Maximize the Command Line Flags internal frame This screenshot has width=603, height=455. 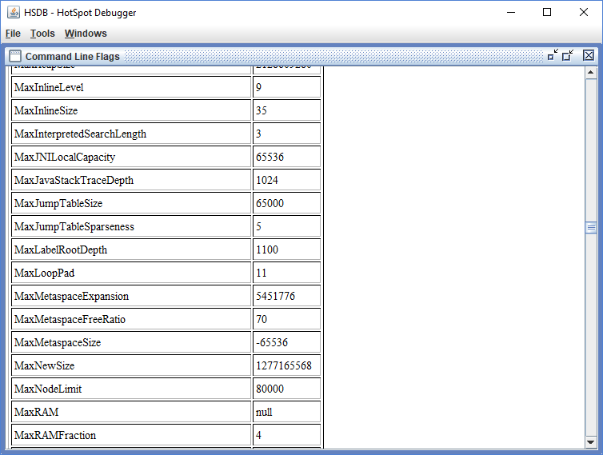[x=568, y=55]
